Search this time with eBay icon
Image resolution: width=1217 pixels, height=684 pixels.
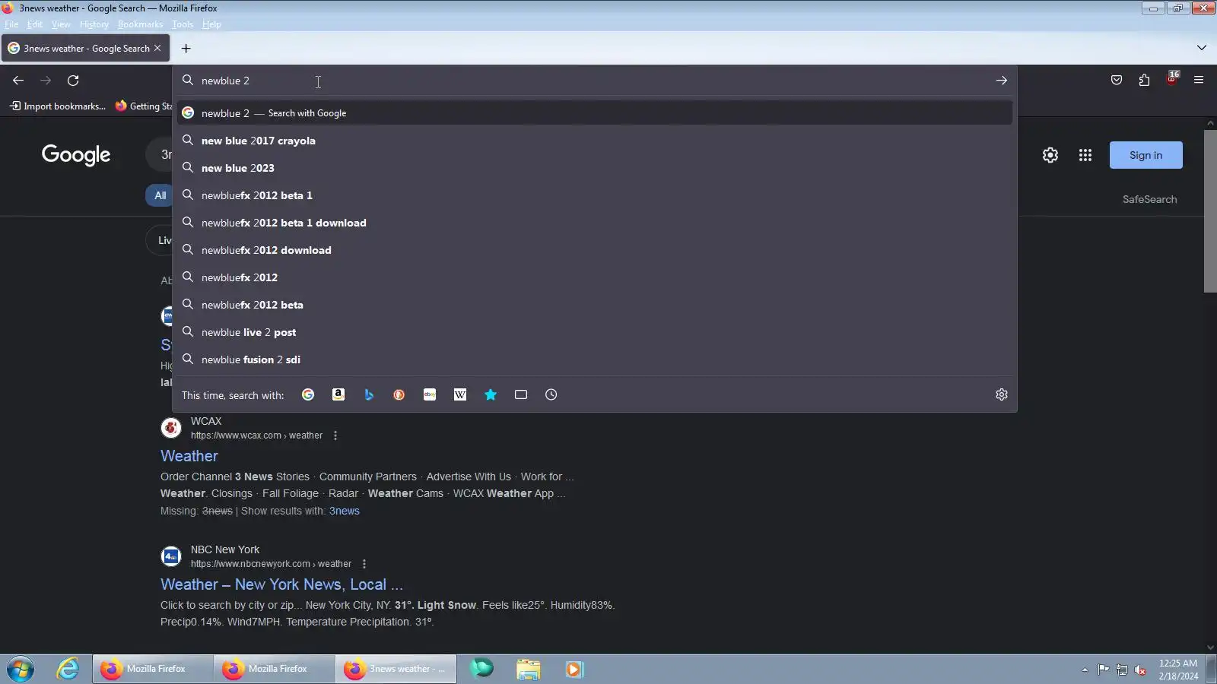(430, 394)
